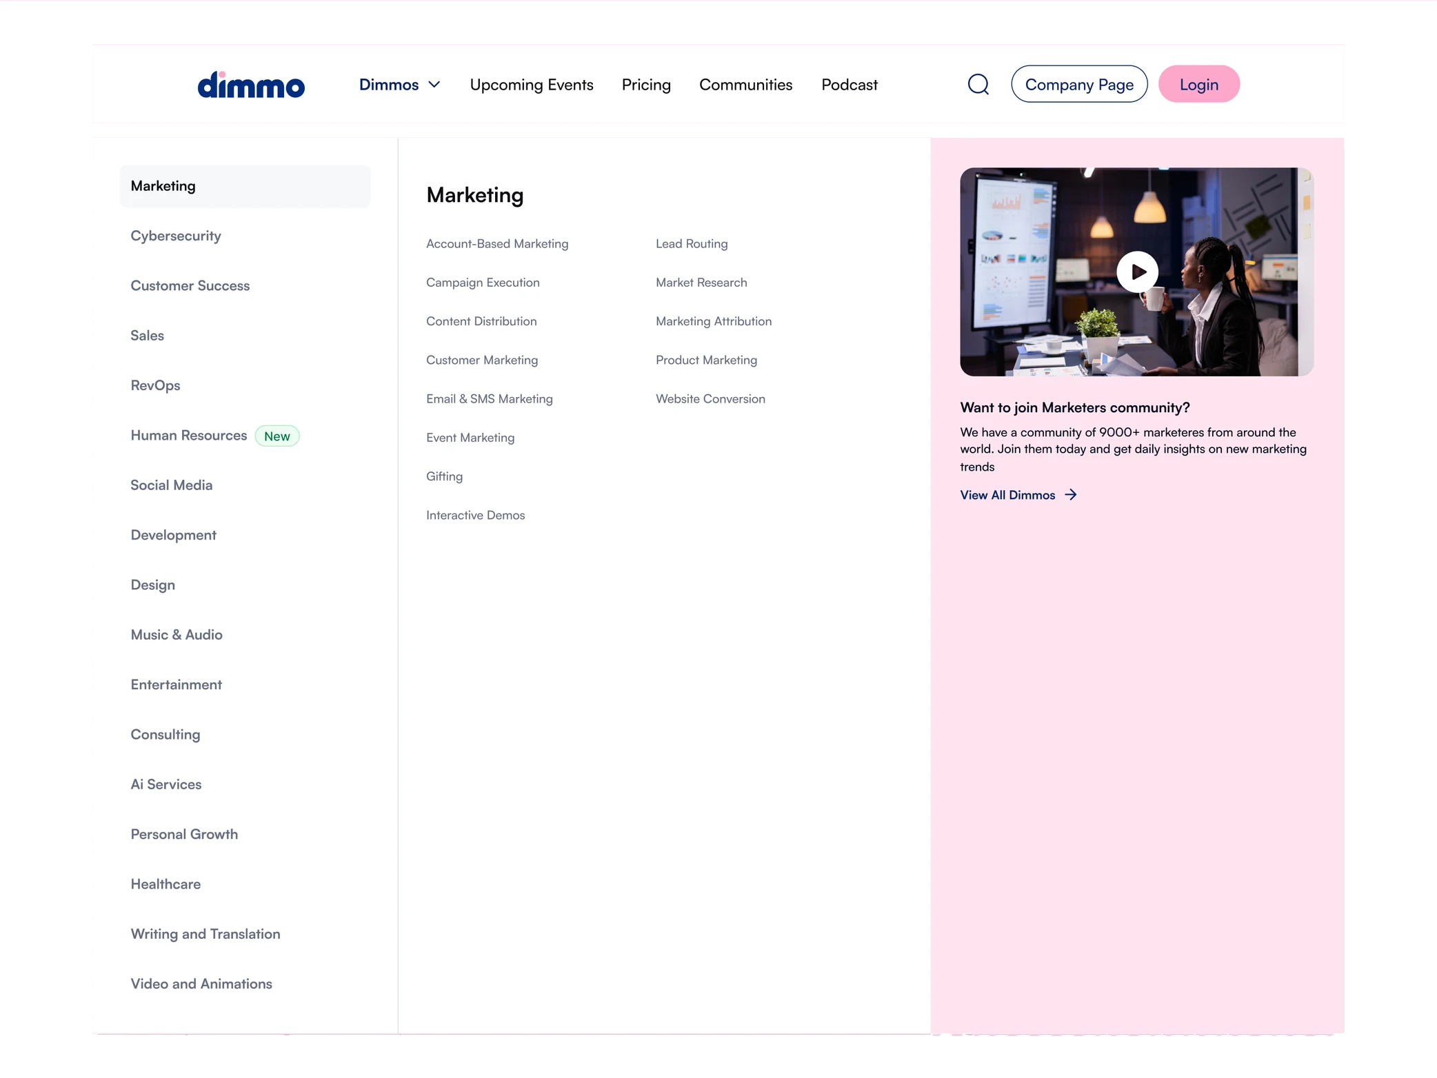
Task: Select the Music & Audio category
Action: [x=177, y=635]
